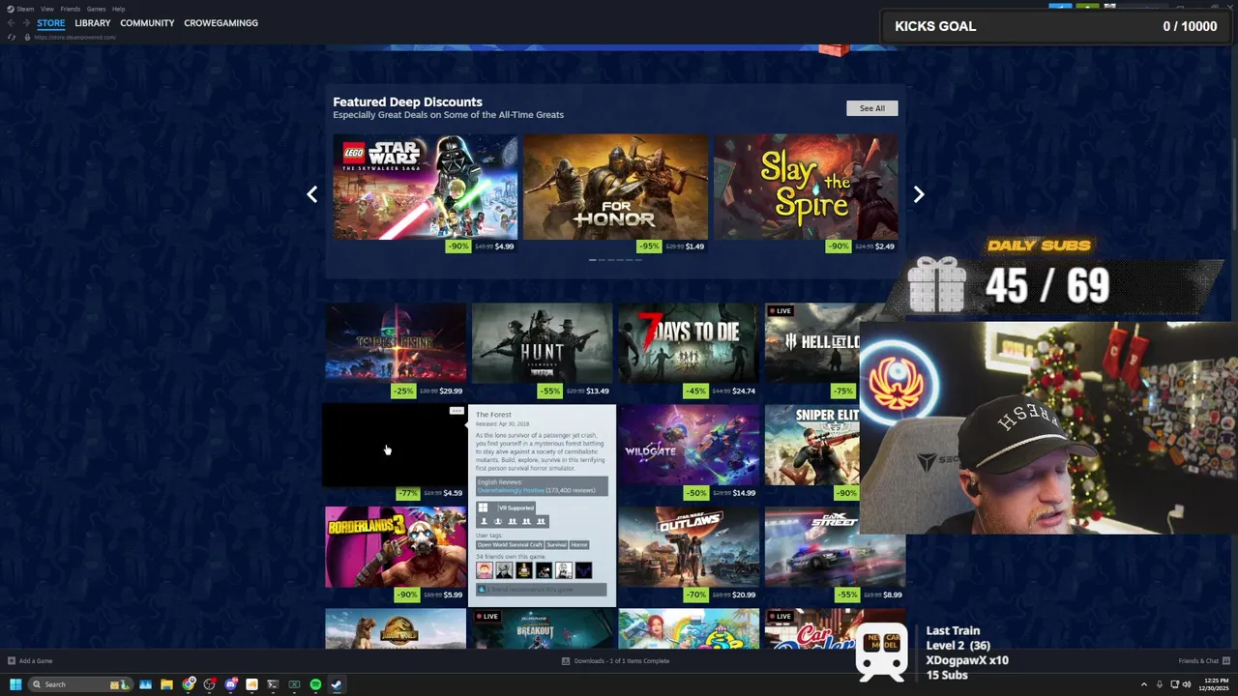Show previous featured deep discounts
This screenshot has height=696, width=1238.
coord(311,194)
